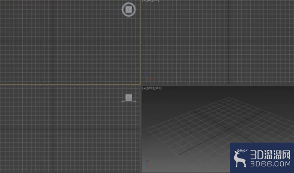Viewport: 294px width, 173px height.
Task: Open the 透视 point-of-view viewport label menu
Action: pos(150,88)
